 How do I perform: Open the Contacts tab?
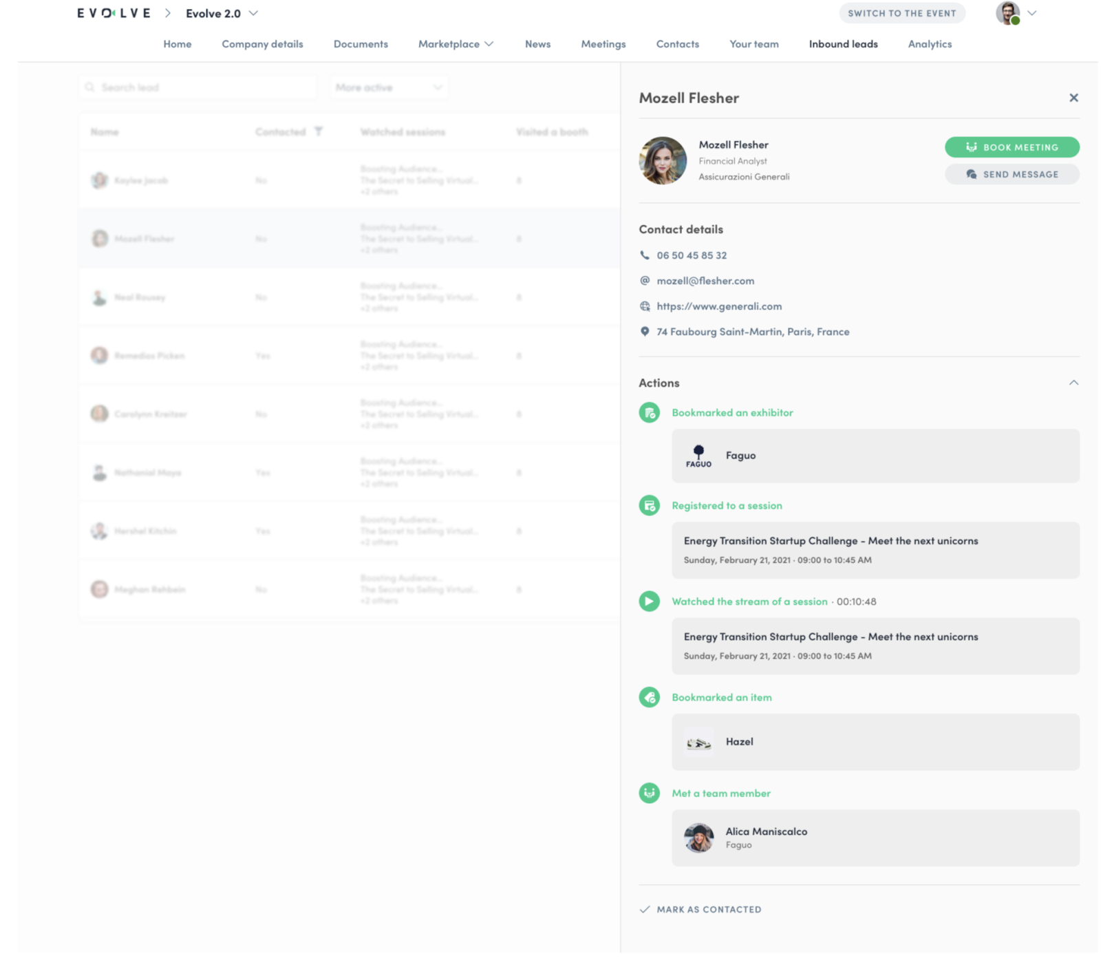678,44
